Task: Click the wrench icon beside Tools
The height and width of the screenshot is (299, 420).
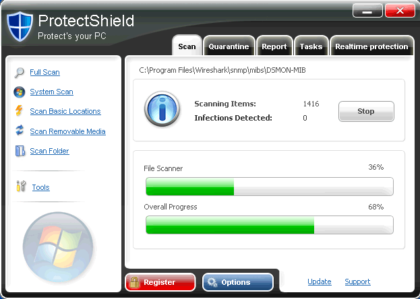Action: (20, 187)
